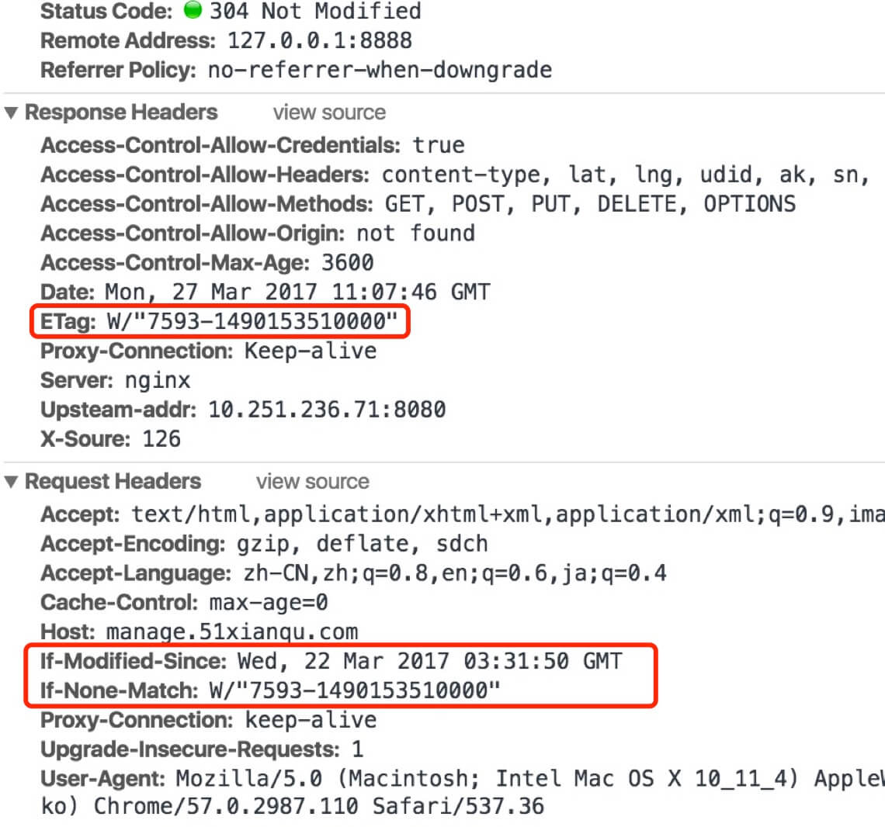Click the X-Soure header value 126
Screen dimensions: 885x827
point(161,439)
